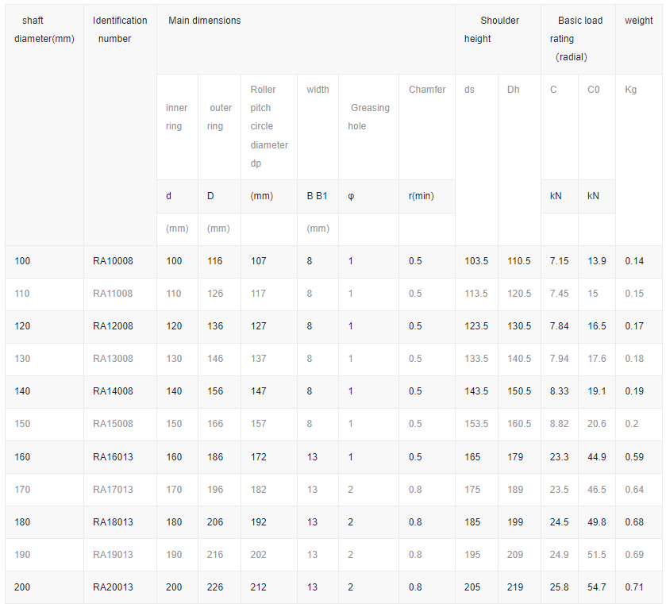Click the 'Main dimensions' column header
The height and width of the screenshot is (604, 666).
pos(205,21)
